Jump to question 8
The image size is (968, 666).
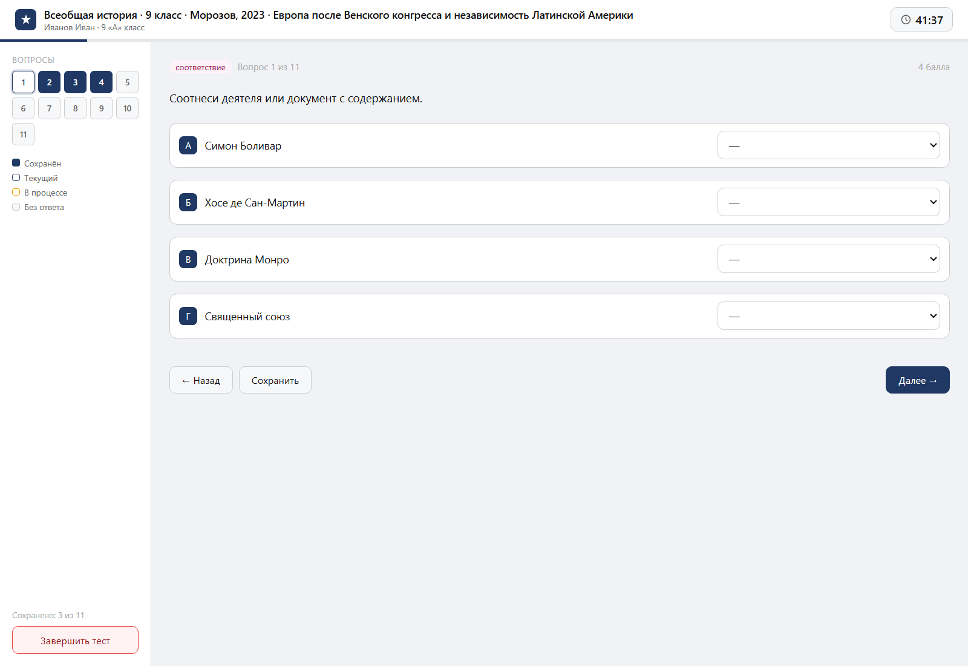coord(75,108)
